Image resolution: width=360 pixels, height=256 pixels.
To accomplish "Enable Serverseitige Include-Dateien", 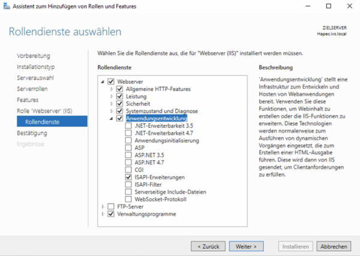I will pyautogui.click(x=128, y=192).
